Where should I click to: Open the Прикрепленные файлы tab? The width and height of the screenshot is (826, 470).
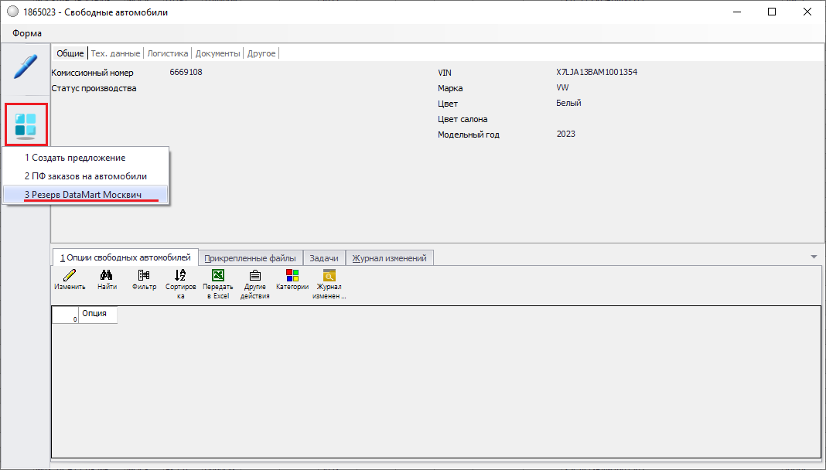pyautogui.click(x=250, y=258)
